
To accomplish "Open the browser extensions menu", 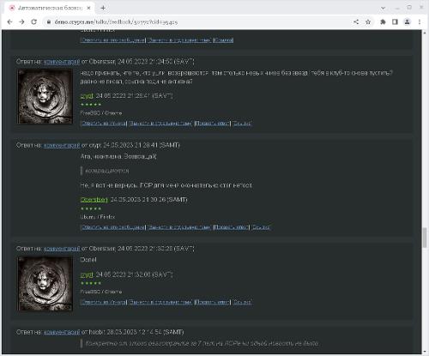I will 383,22.
